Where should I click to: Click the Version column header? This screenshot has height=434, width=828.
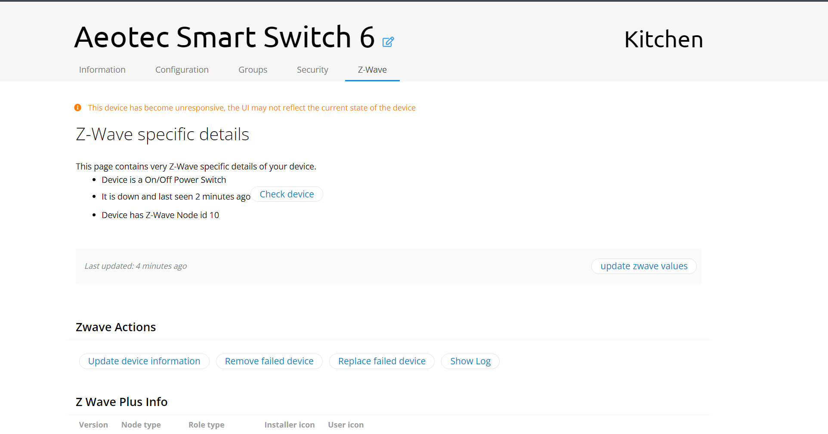93,425
